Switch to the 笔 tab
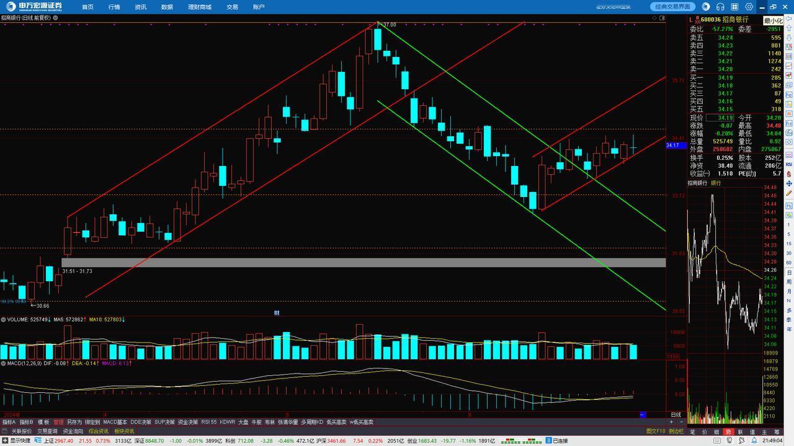This screenshot has height=446, width=794. [x=693, y=432]
